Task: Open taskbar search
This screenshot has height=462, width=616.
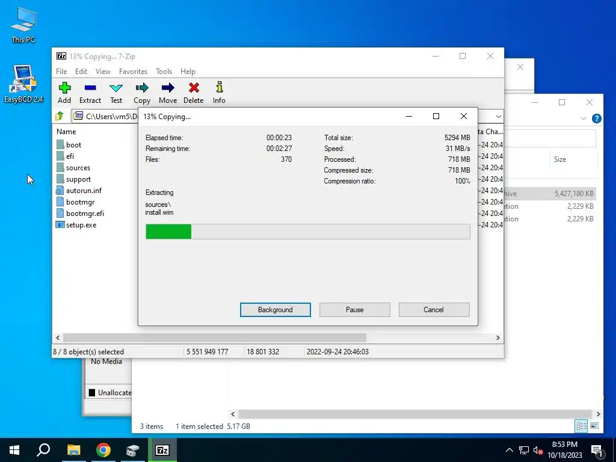Action: [43, 450]
